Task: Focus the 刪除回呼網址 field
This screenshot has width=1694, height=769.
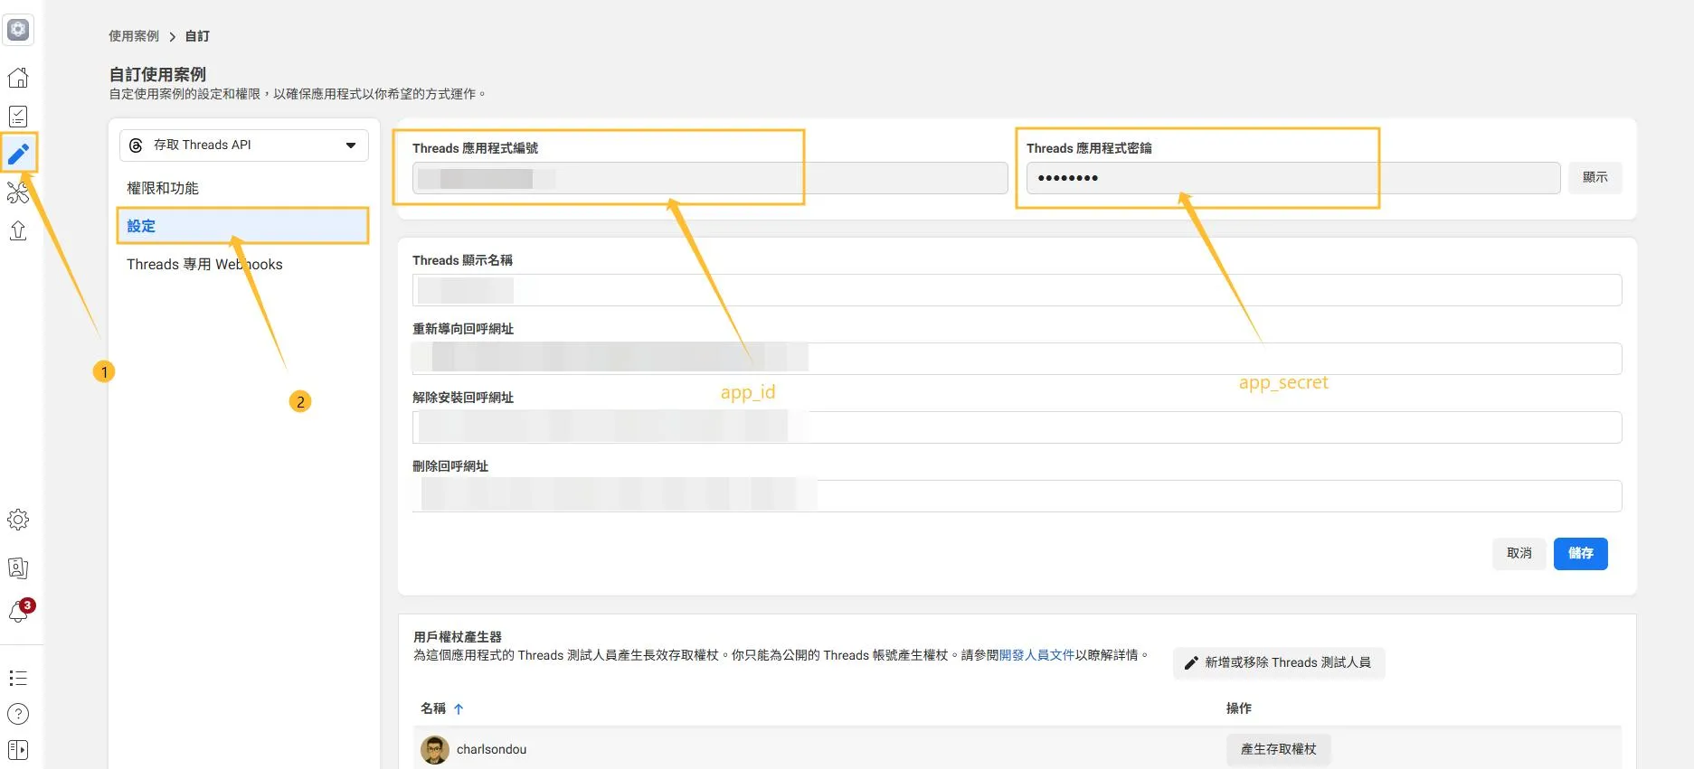Action: (x=1017, y=496)
